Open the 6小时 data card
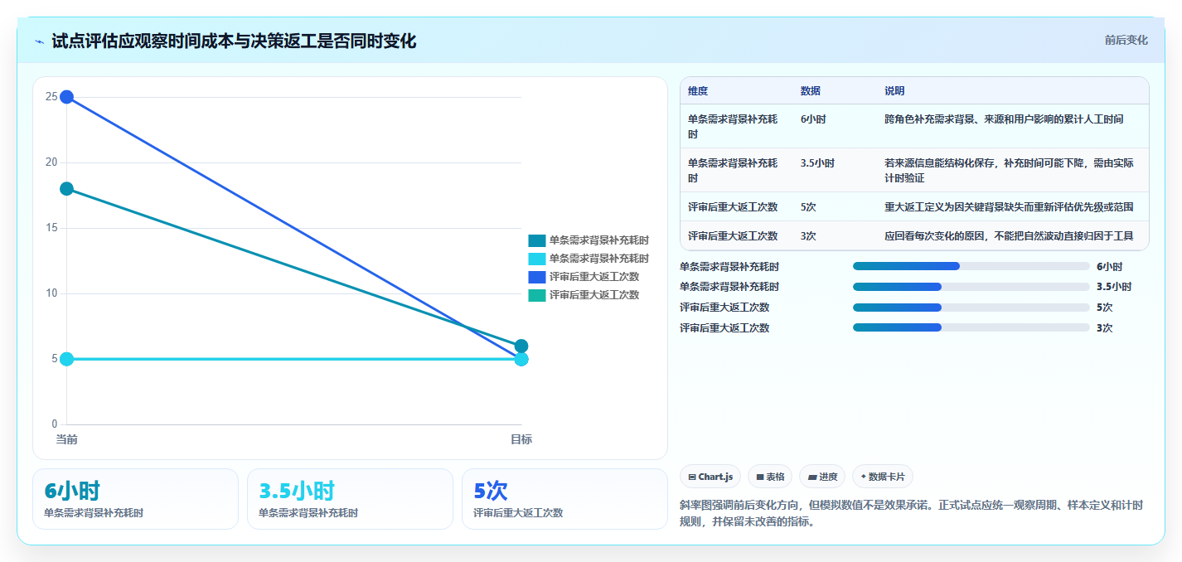 pos(135,499)
